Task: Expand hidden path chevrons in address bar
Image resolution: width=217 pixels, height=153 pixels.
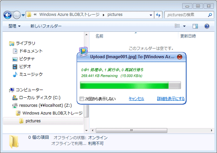Action: pos(35,15)
